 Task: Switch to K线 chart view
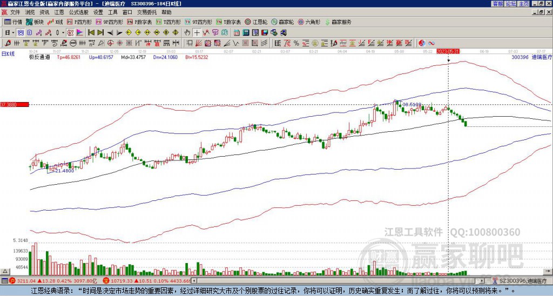(x=55, y=22)
